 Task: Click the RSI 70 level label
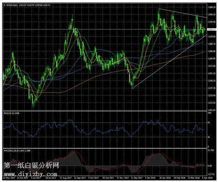[209, 123]
